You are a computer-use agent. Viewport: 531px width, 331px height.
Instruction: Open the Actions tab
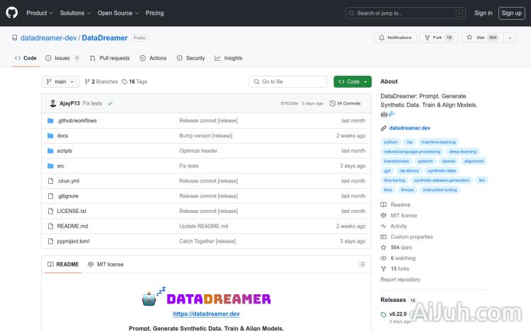tap(153, 58)
